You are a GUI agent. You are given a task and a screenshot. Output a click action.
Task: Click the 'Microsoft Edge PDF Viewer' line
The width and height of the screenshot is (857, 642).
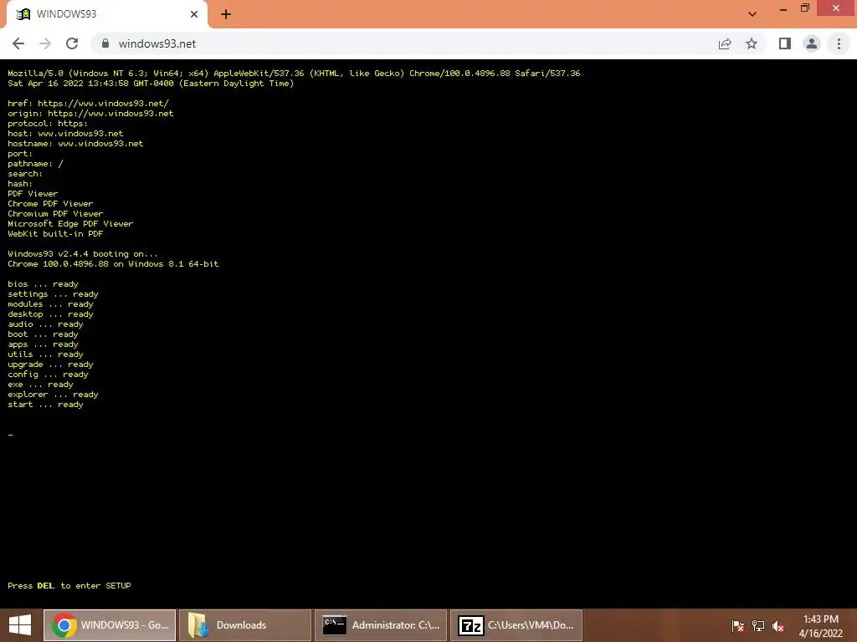coord(70,224)
